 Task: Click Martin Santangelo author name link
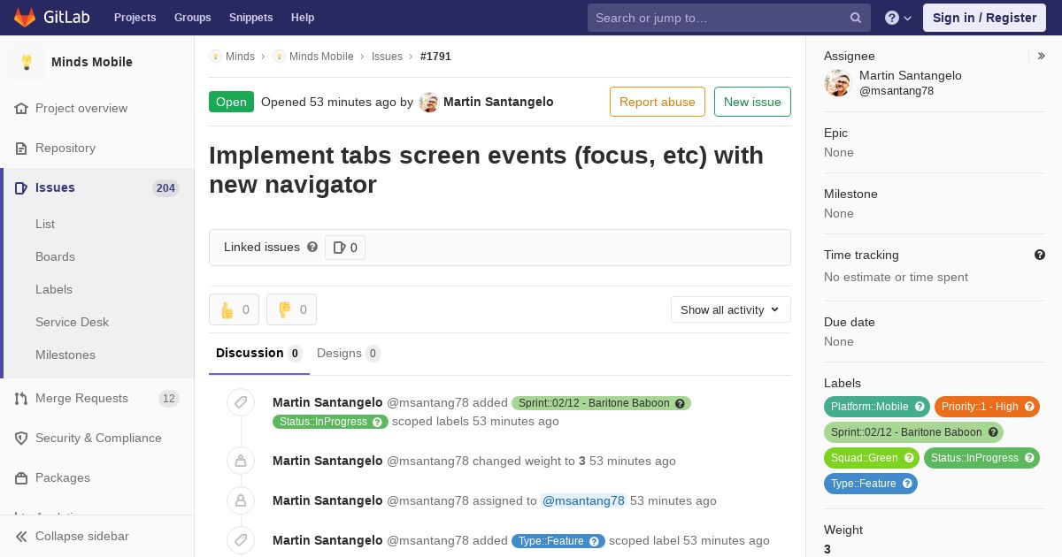coord(498,103)
